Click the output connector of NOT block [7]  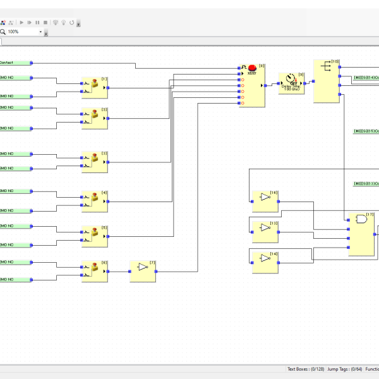tap(156, 272)
